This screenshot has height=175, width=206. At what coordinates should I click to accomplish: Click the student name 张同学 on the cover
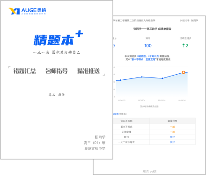pyautogui.click(x=100, y=137)
